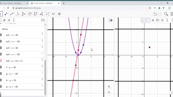Toggle visibility of h : y = 10
173x97 pixels.
pos(1,80)
